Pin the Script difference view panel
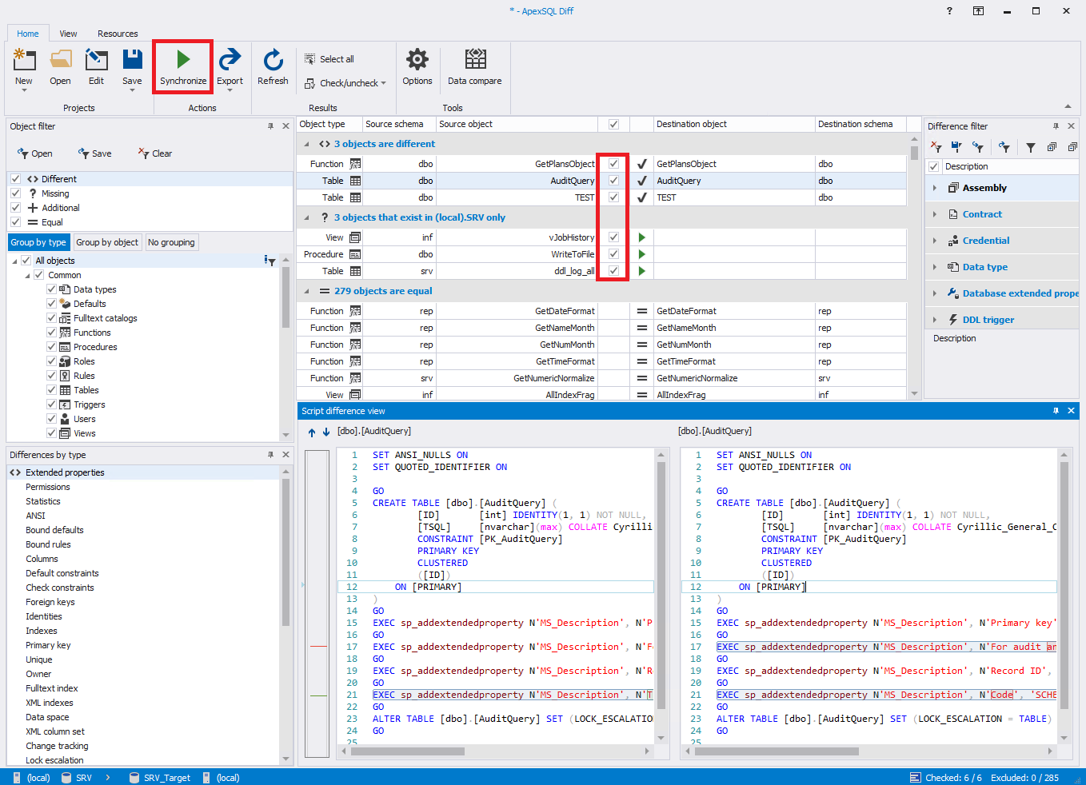This screenshot has width=1086, height=785. click(x=1056, y=411)
